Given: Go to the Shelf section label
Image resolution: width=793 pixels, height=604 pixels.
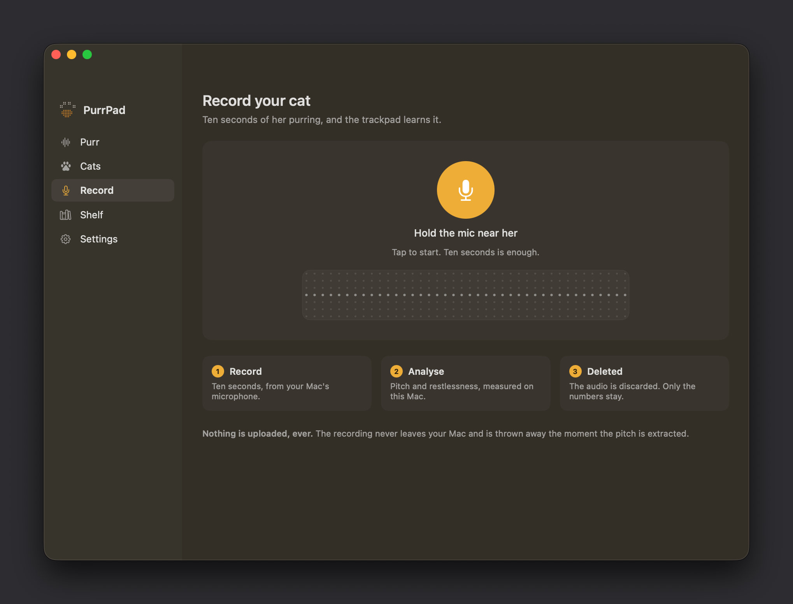Looking at the screenshot, I should coord(91,215).
